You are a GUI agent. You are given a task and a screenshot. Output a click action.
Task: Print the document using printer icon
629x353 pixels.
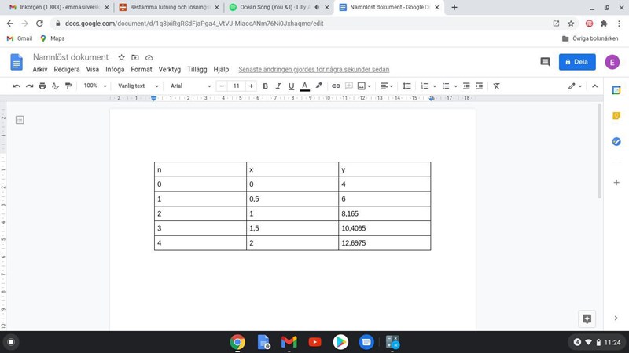pos(42,86)
